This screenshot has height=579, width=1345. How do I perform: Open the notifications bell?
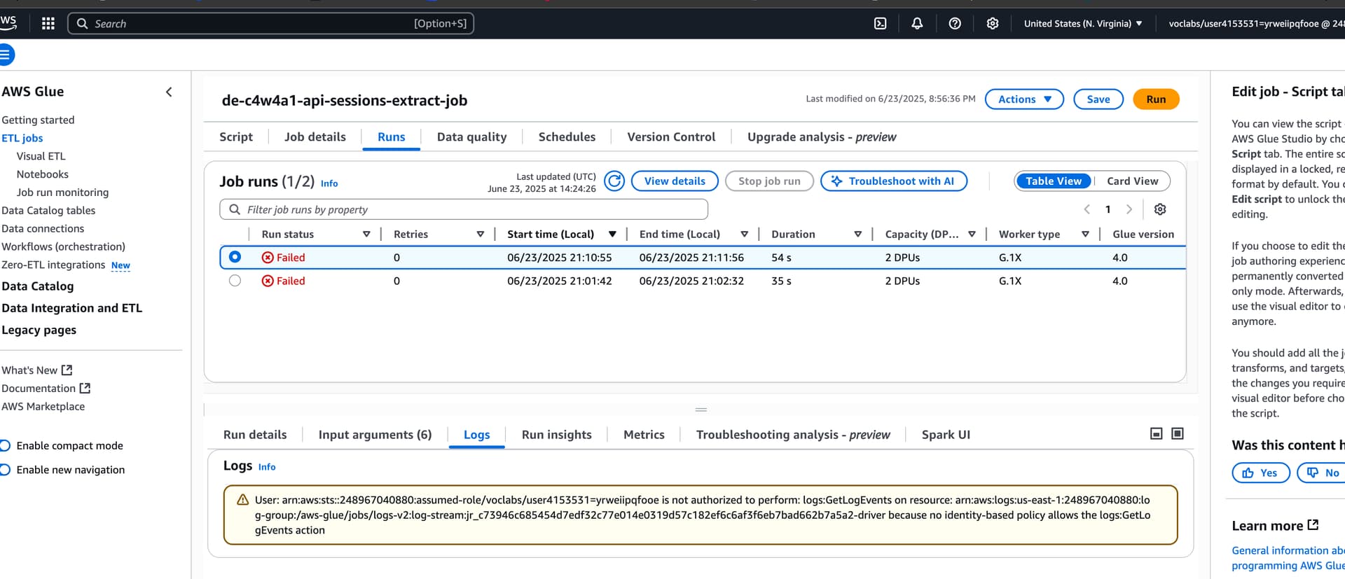(x=917, y=24)
